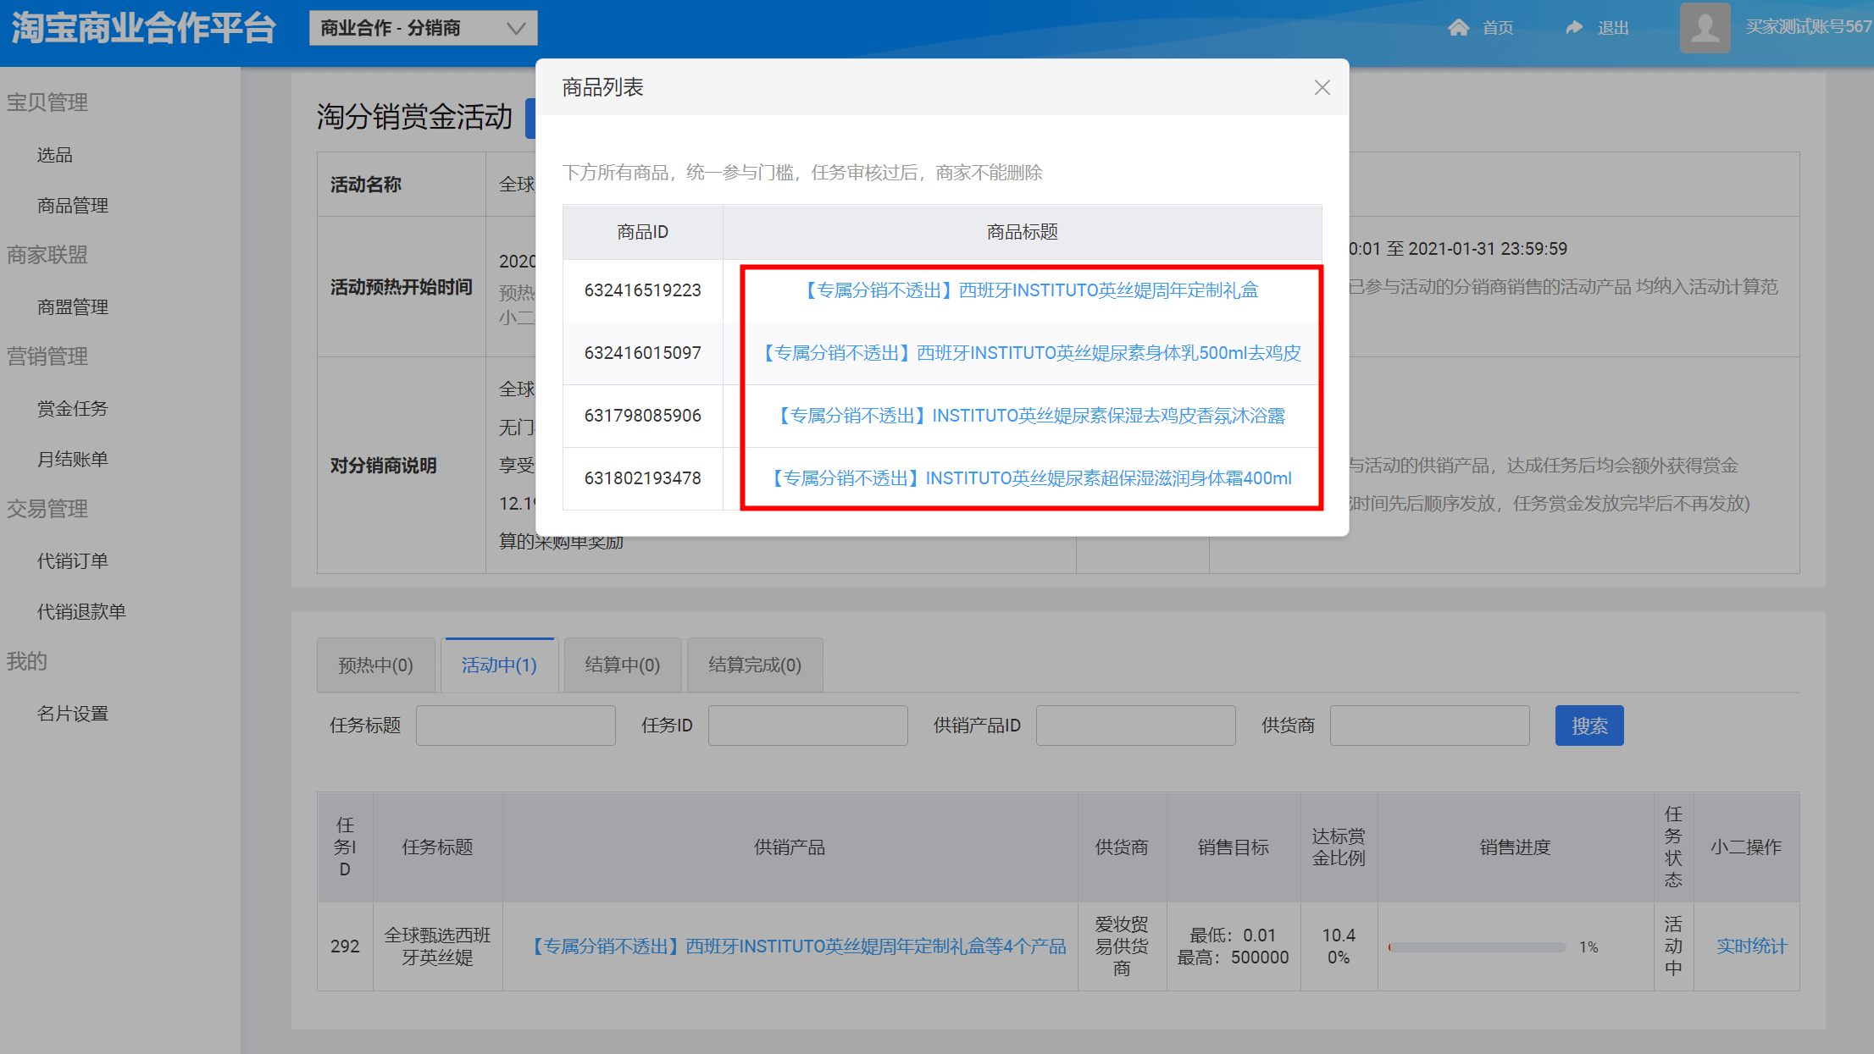
Task: Click 交易管理 sidebar section header
Action: point(47,509)
